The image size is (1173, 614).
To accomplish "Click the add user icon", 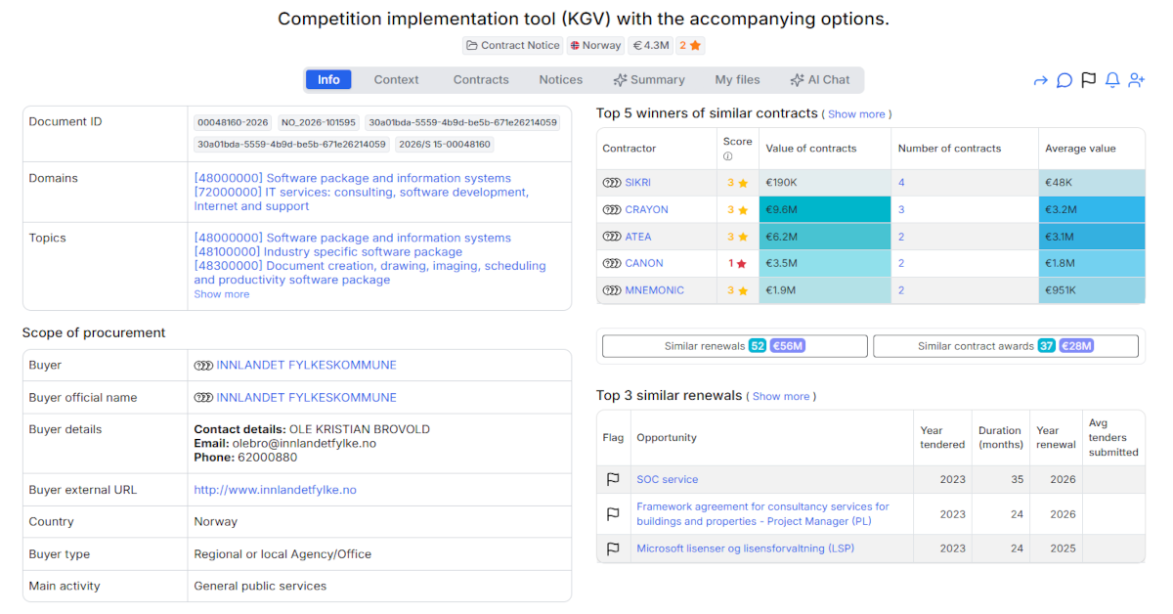I will tap(1137, 80).
